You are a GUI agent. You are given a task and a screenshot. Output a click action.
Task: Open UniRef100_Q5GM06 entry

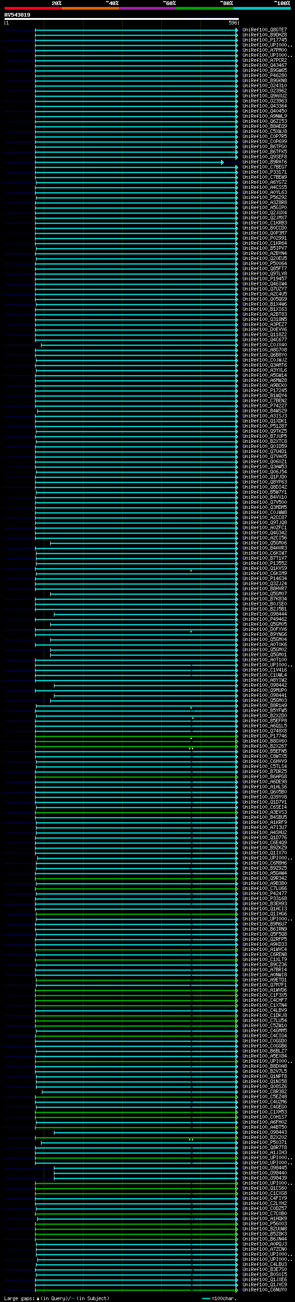coord(265,543)
